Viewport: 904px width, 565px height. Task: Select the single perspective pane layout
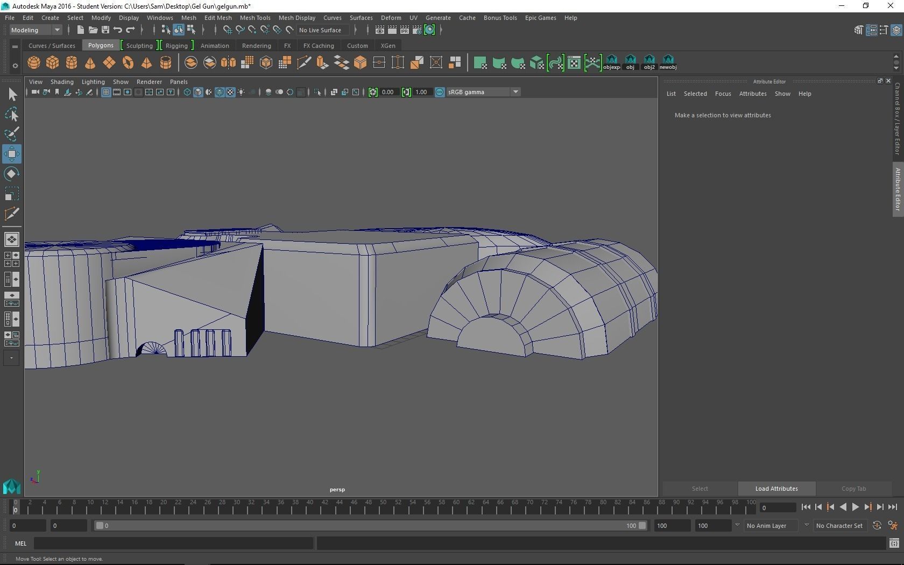[11, 239]
